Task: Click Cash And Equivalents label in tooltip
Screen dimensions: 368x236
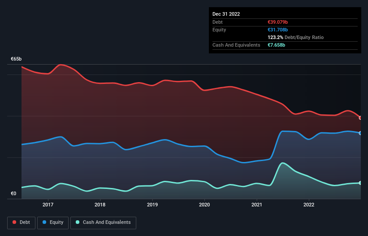Action: (x=236, y=45)
